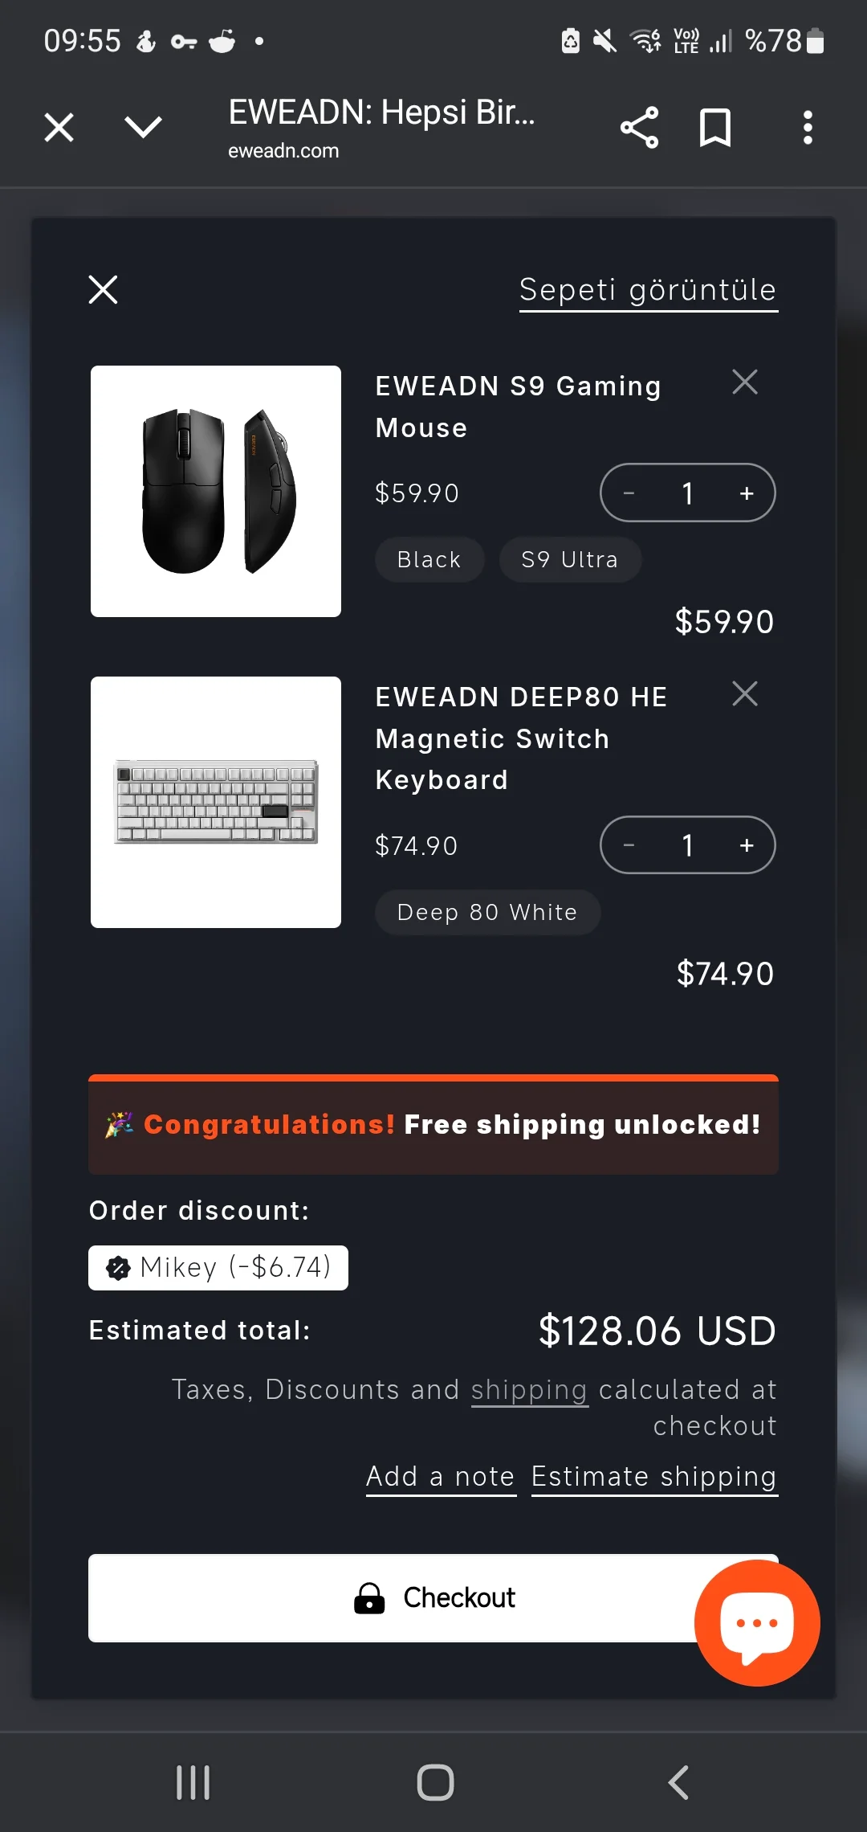Screen dimensions: 867x1832
Task: Tap the share icon in the toolbar
Action: coord(639,128)
